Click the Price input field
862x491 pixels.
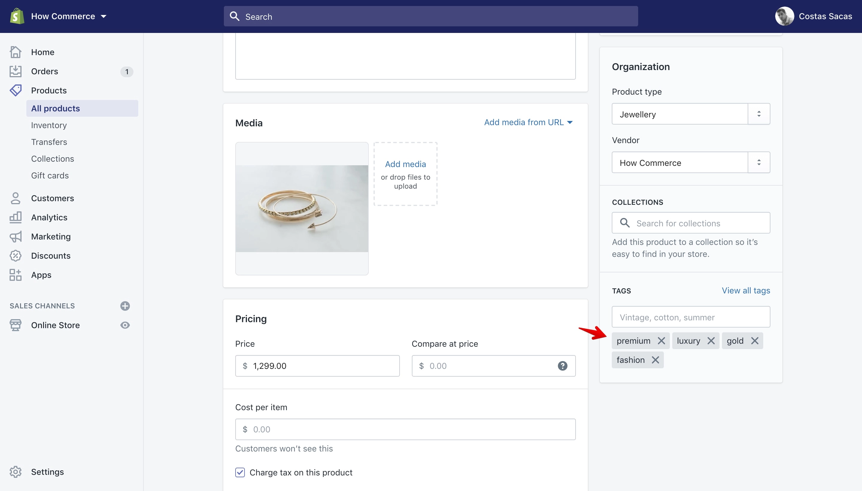317,366
